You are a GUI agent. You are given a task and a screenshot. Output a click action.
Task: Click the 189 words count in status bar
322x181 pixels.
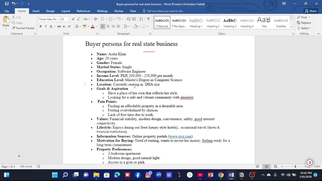[26, 166]
